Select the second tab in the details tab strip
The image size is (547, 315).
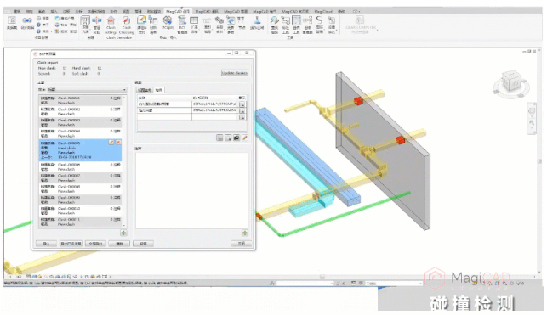159,90
